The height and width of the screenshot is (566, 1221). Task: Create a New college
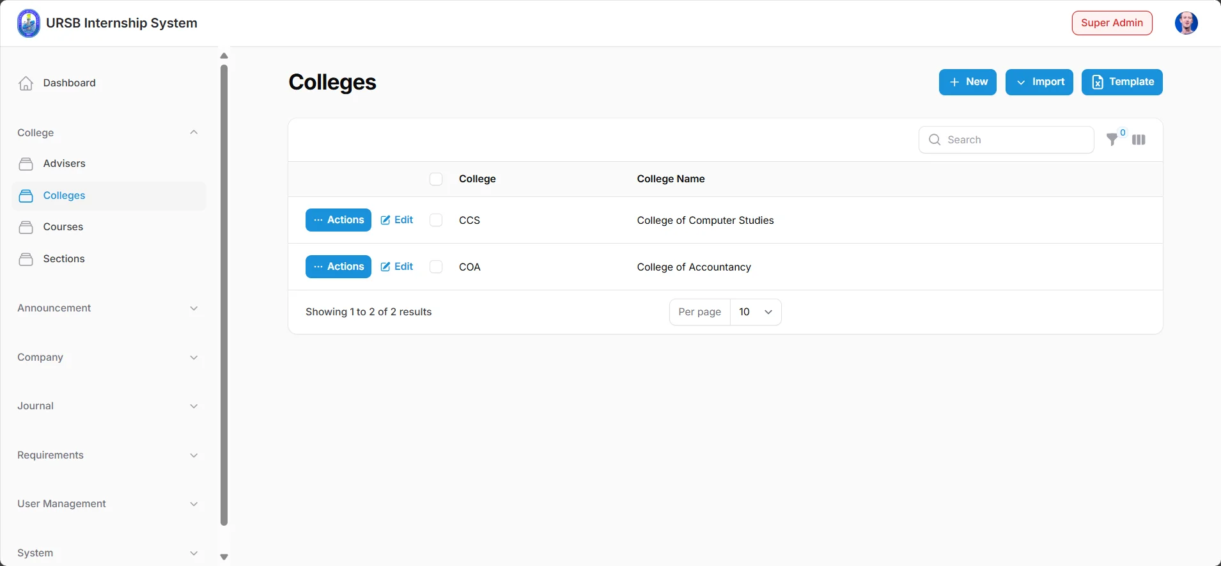(967, 82)
